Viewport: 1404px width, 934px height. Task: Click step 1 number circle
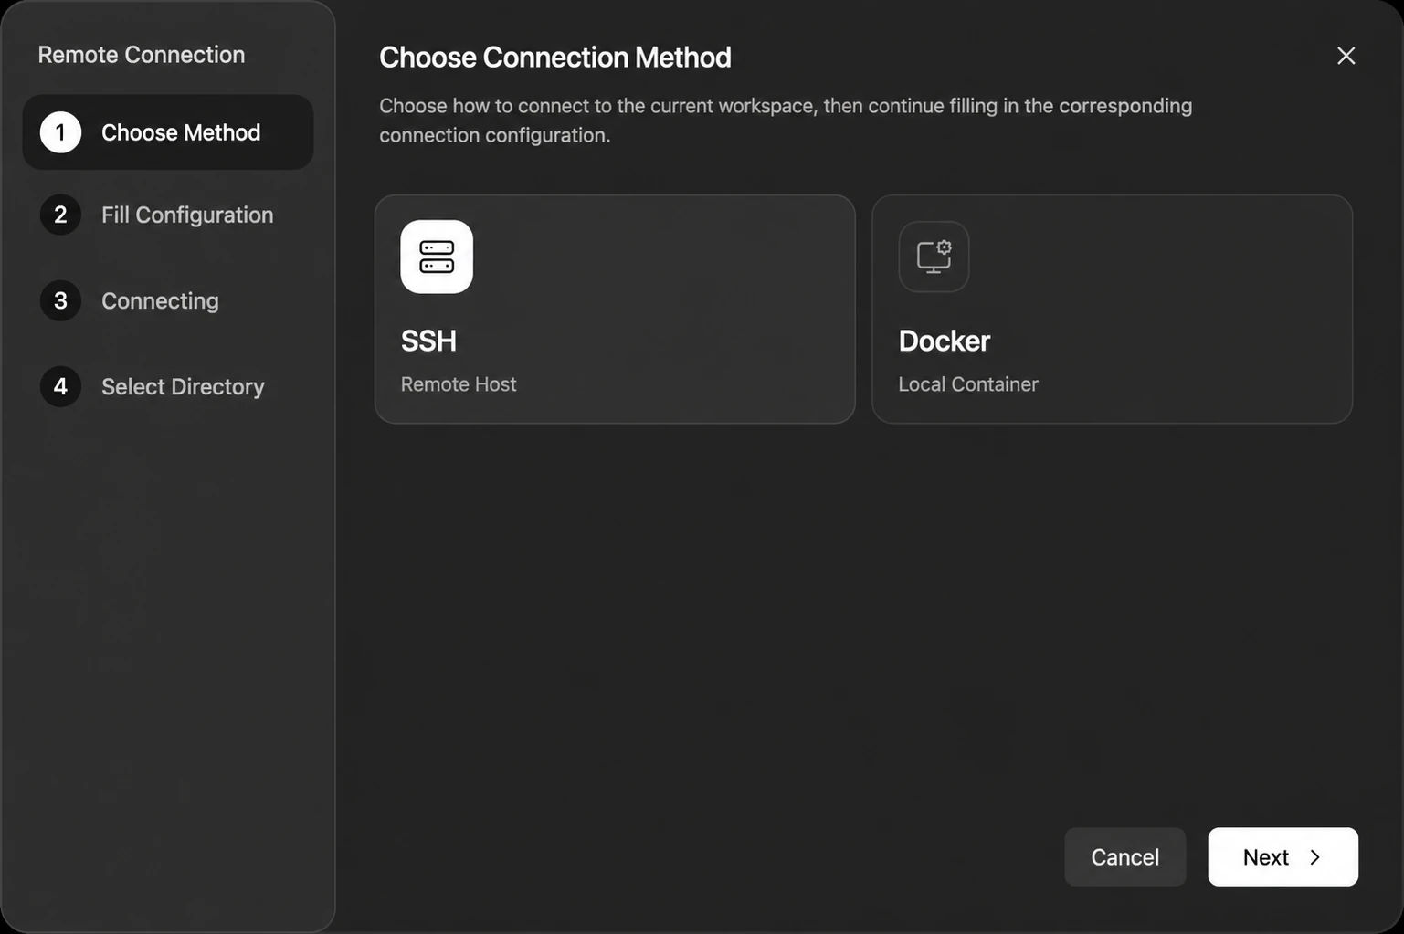tap(60, 132)
